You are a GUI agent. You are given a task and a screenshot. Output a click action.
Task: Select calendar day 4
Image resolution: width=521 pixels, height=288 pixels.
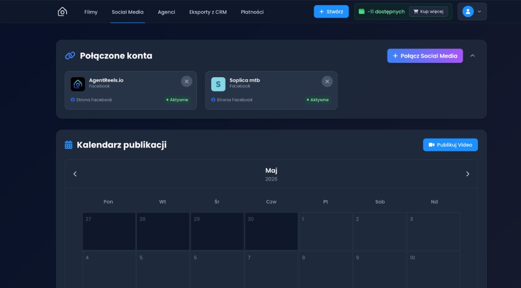109,269
